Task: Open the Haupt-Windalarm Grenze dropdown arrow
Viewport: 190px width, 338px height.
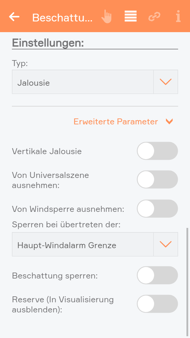Action: [x=166, y=245]
